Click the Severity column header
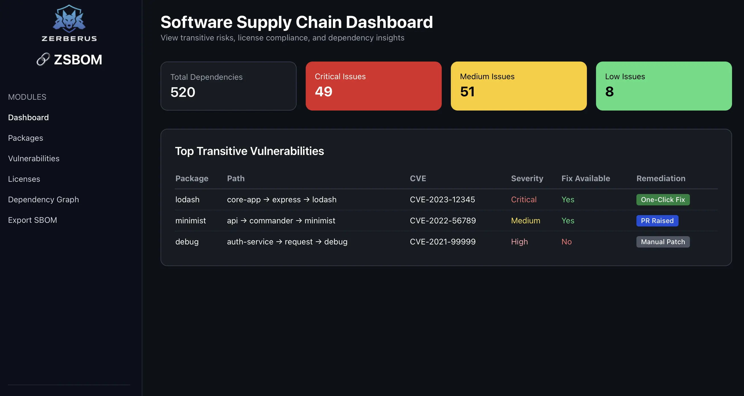 coord(527,178)
